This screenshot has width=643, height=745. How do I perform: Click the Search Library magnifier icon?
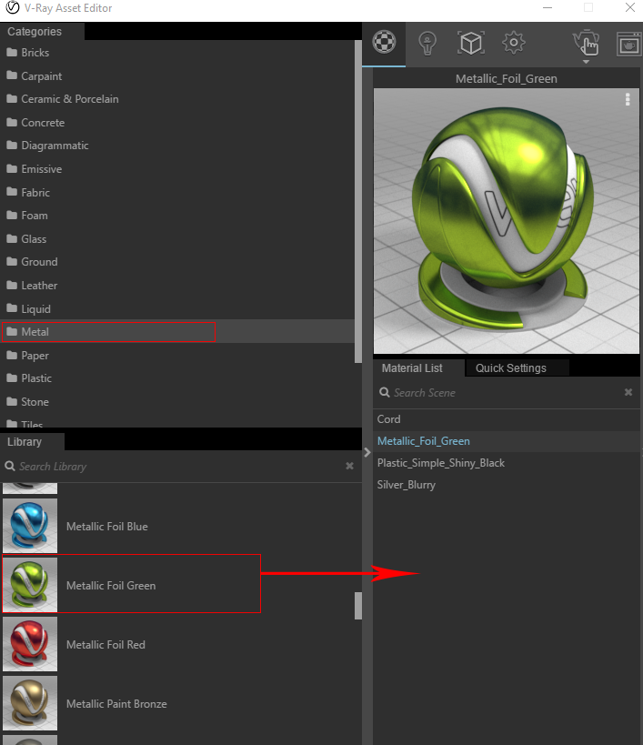pos(9,466)
